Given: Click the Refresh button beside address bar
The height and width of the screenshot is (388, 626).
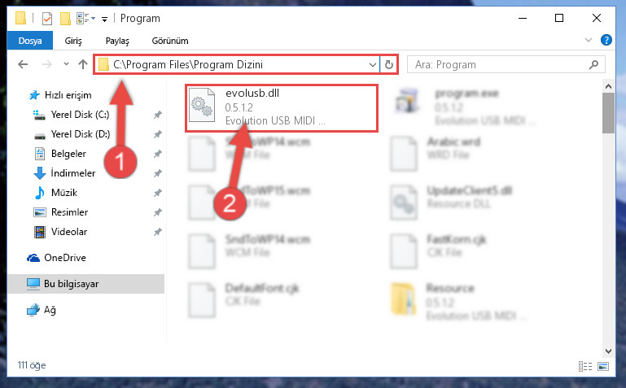Looking at the screenshot, I should coord(389,64).
